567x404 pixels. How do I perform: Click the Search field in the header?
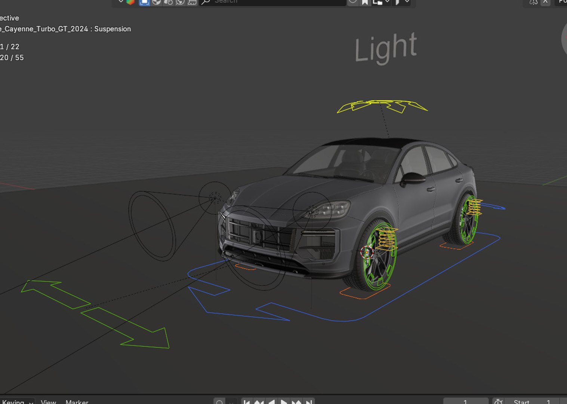click(x=273, y=2)
